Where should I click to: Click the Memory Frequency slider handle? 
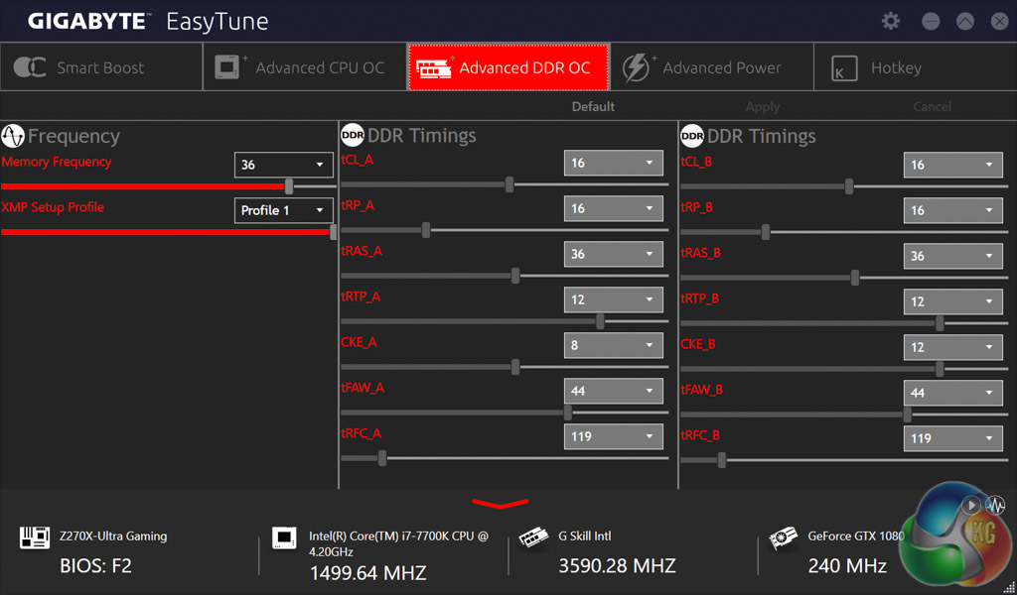tap(289, 186)
